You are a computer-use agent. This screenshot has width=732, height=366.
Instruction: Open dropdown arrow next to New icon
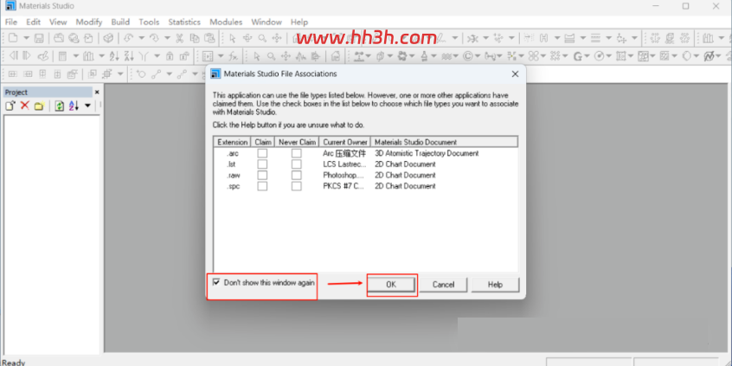point(26,38)
